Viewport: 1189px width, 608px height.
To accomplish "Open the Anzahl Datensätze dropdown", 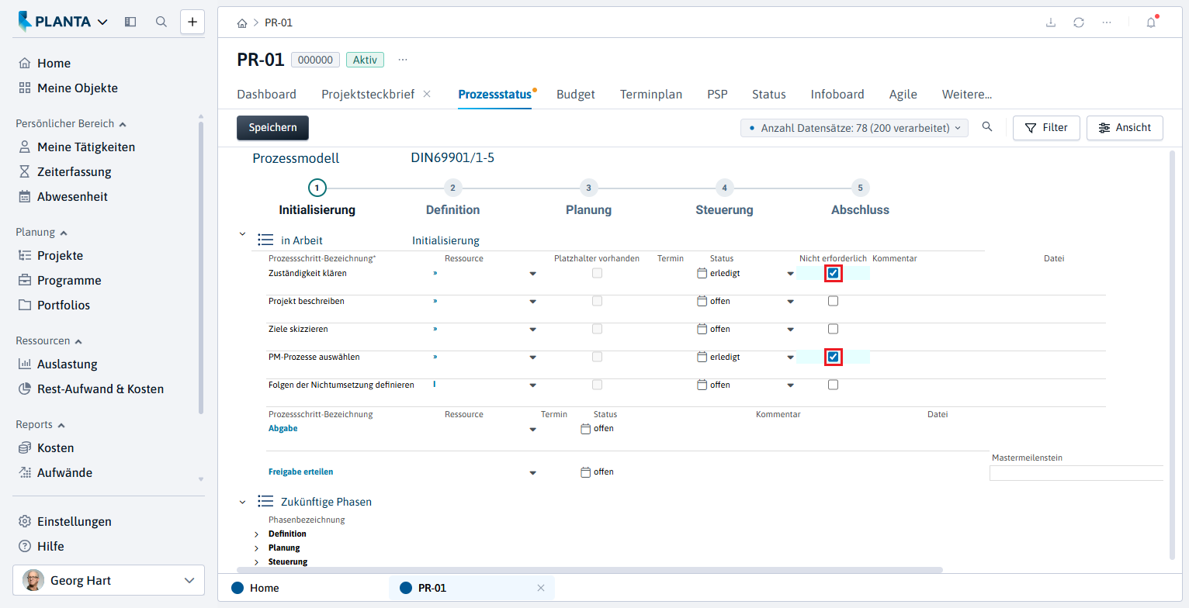I will pyautogui.click(x=854, y=128).
